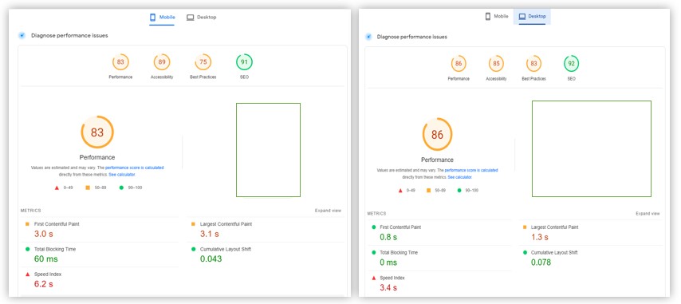
Task: Click the Largest Contentful Paint 3.1 s value
Action: point(209,234)
